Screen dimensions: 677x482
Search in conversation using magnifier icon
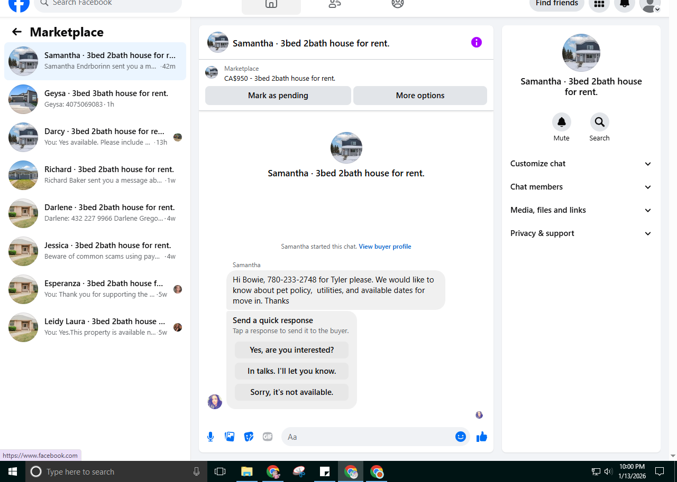(599, 122)
